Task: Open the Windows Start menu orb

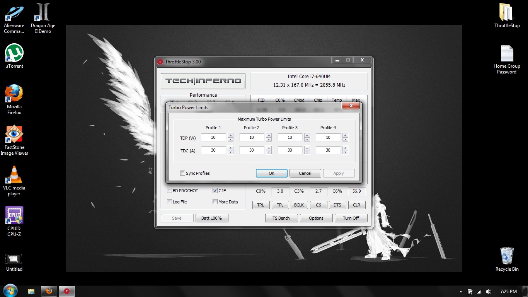Action: tap(10, 291)
